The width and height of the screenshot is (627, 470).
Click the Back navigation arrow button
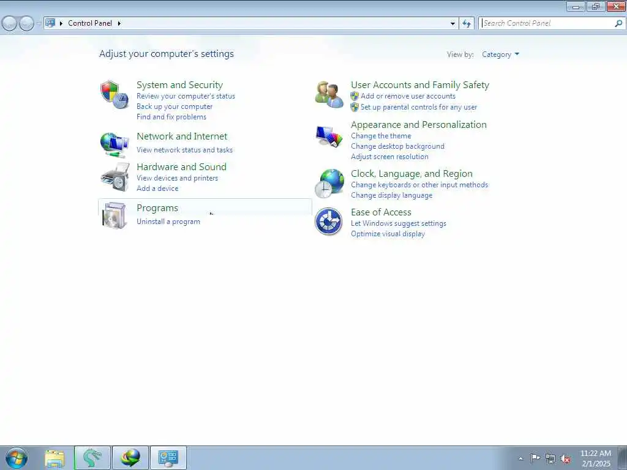[x=10, y=23]
